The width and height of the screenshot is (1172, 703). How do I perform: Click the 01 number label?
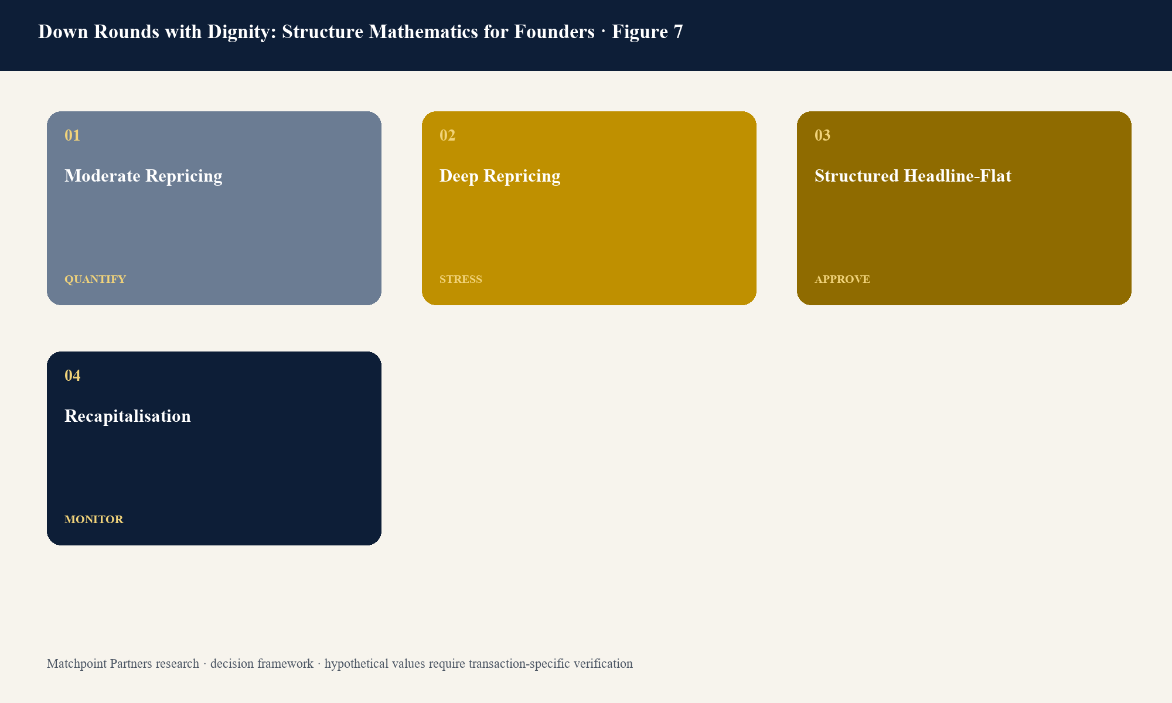click(73, 135)
